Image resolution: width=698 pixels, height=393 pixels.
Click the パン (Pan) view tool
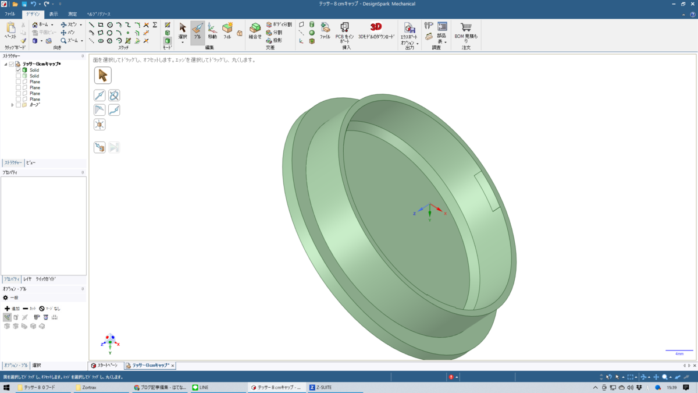coord(68,33)
